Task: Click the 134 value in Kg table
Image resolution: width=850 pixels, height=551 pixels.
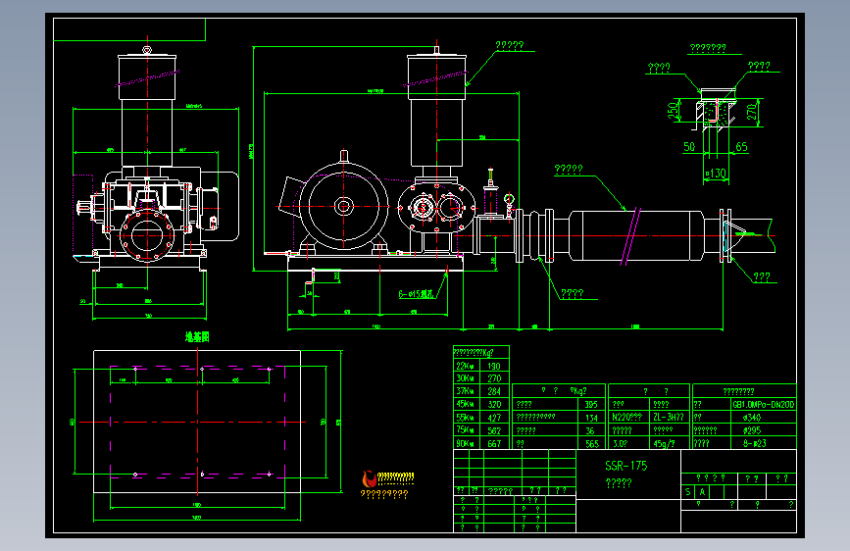Action: (591, 418)
